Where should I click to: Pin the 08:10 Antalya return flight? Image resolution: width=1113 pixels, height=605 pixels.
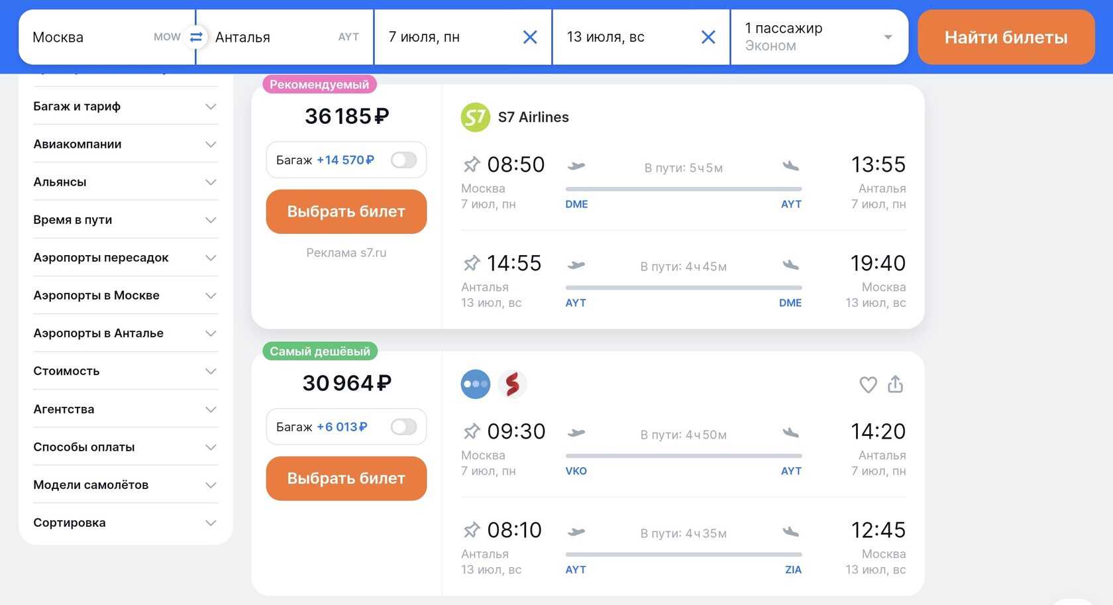[471, 530]
